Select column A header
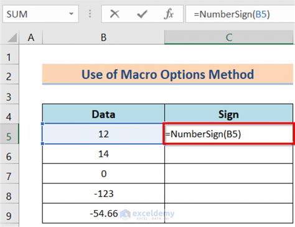This screenshot has width=295, height=227. click(31, 37)
